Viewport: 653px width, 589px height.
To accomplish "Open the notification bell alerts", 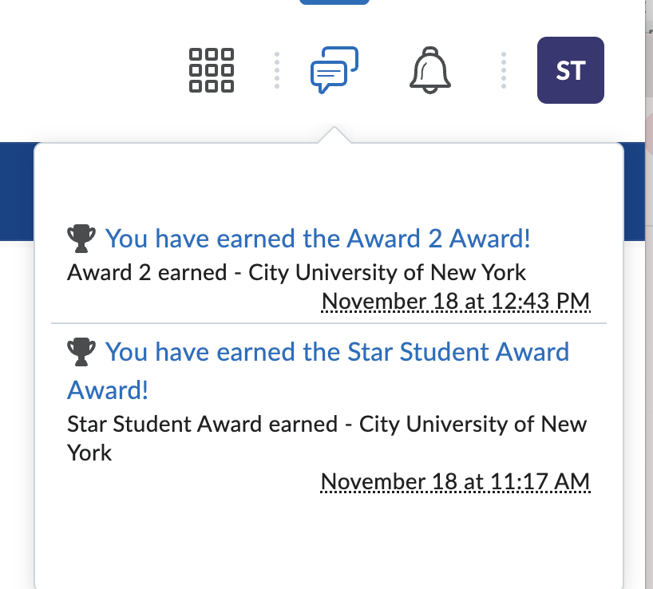I will [x=430, y=70].
